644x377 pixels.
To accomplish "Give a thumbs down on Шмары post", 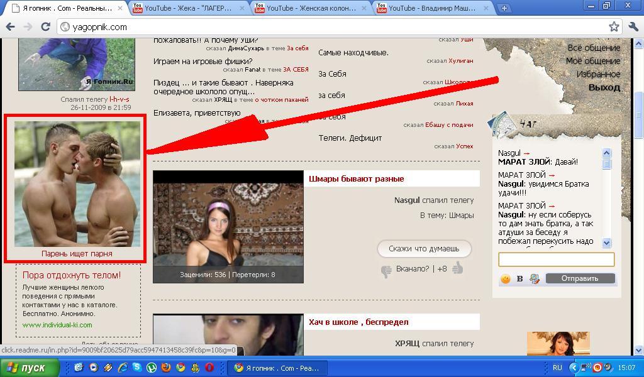I will [386, 271].
